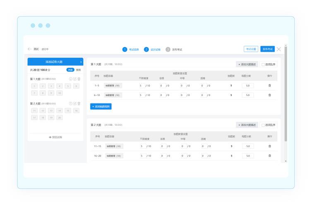
Task: Click the 每题分数 field in row 1~5
Action: tap(248, 85)
